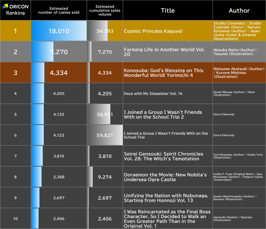Select the Title column header

click(x=168, y=10)
